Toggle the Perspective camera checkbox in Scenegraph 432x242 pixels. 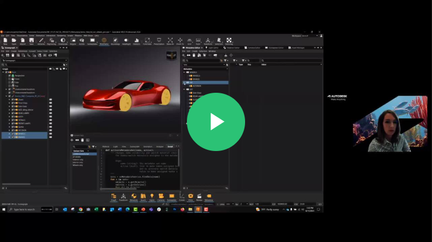[9, 76]
